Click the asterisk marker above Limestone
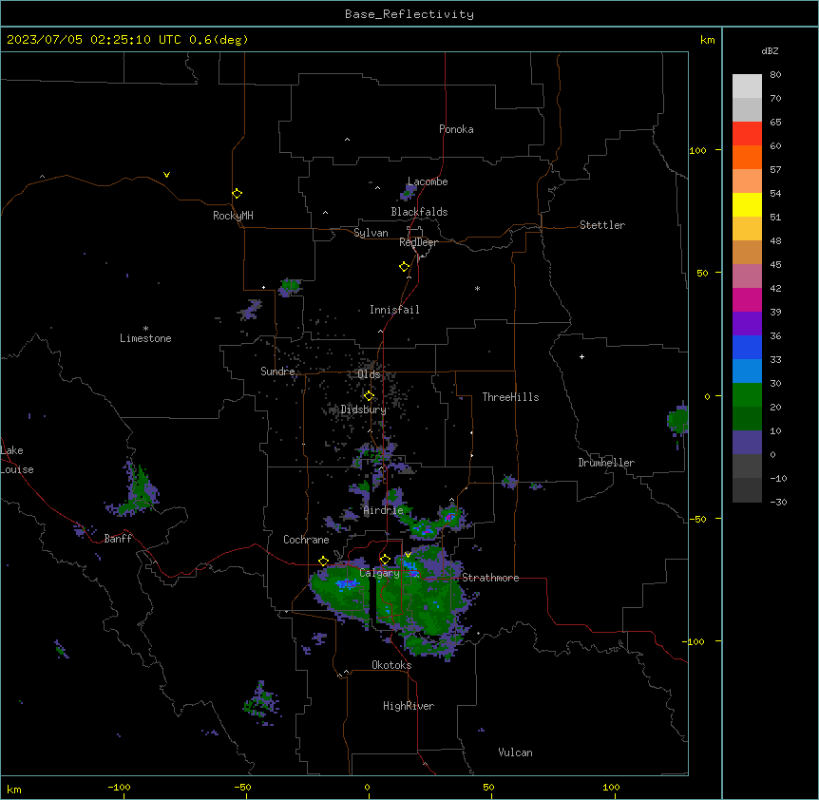 145,329
